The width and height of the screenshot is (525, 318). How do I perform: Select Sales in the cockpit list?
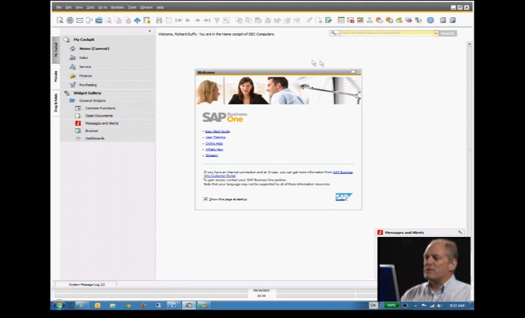point(84,58)
